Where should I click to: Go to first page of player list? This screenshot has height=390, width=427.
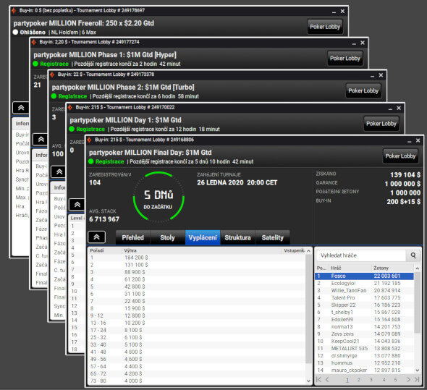(318, 379)
